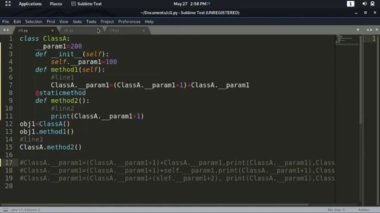Open the Places menu in top bar
The image size is (380, 213).
point(56,4)
